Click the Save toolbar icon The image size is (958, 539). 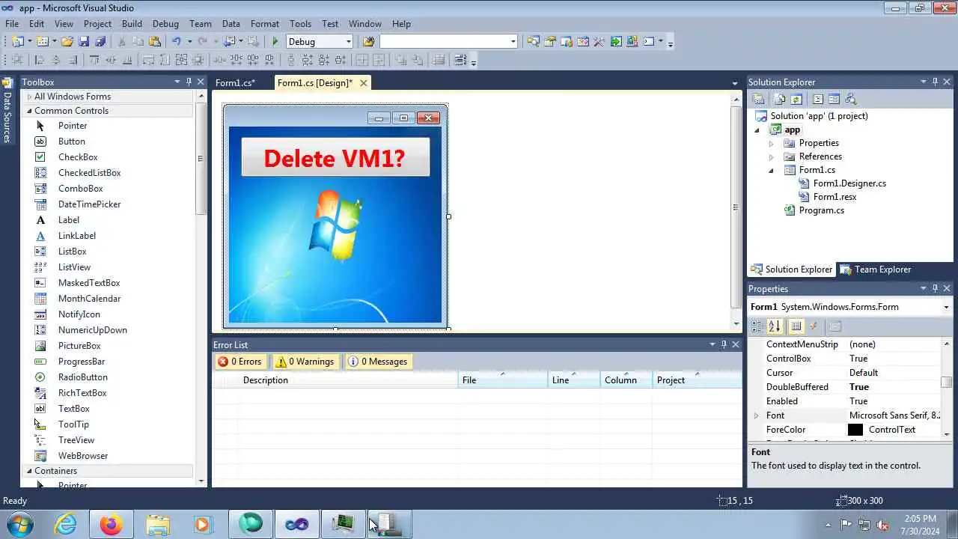(x=84, y=42)
